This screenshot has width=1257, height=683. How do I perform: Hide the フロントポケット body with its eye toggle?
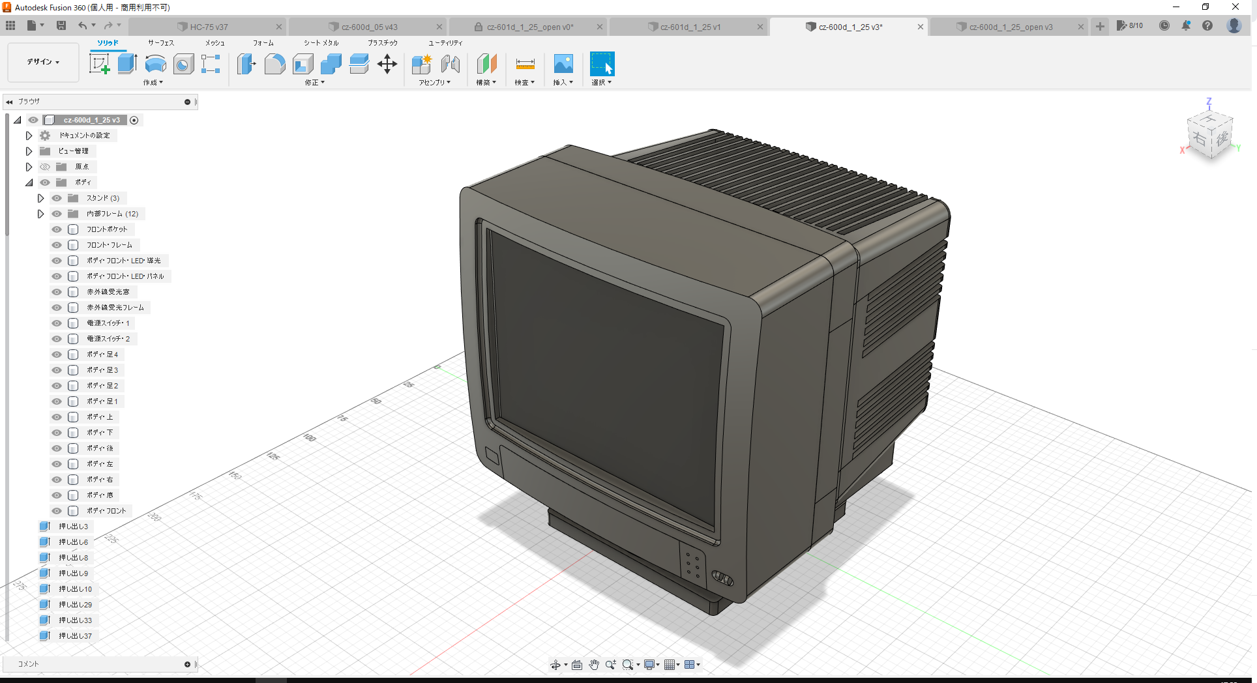(x=57, y=229)
